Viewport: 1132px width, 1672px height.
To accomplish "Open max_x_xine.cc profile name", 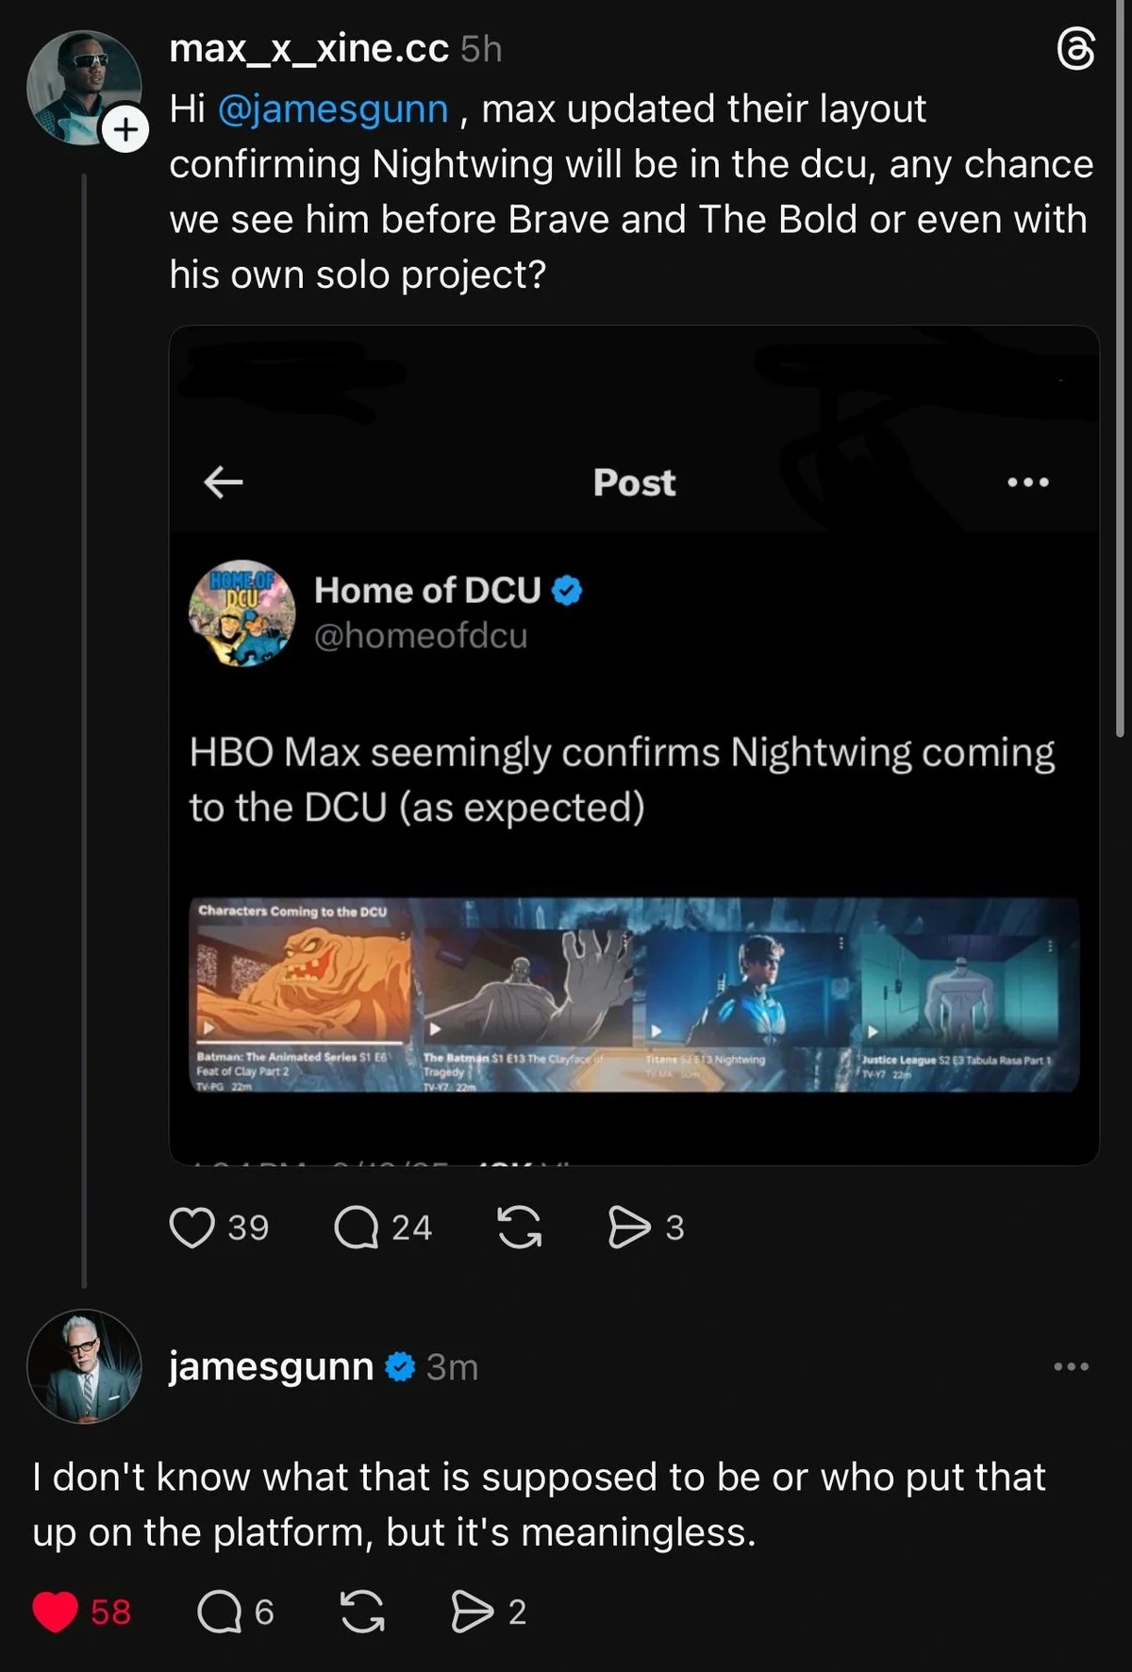I will (x=308, y=49).
